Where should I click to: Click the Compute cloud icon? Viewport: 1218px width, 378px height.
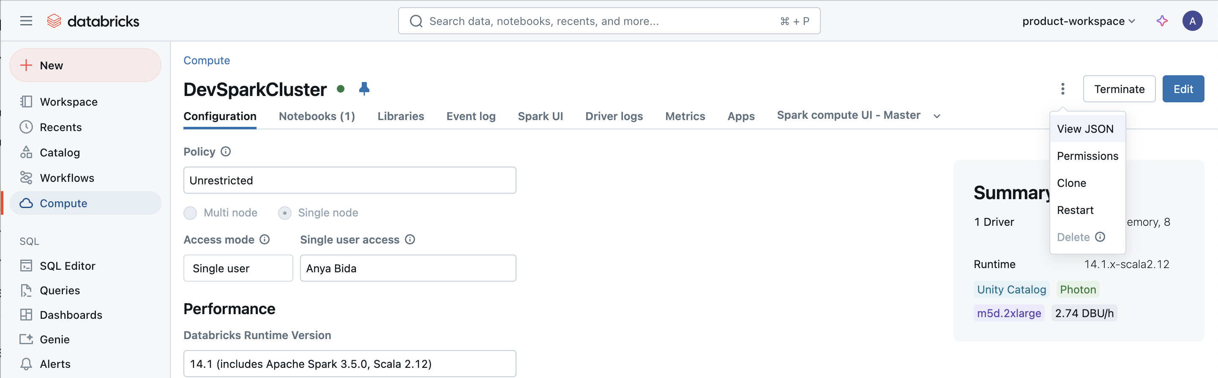click(26, 203)
